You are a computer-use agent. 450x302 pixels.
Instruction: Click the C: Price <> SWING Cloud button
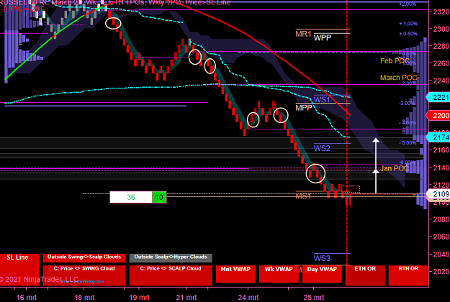point(84,275)
